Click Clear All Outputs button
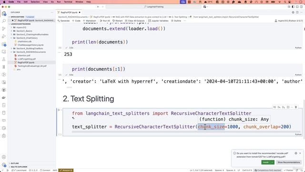The image size is (305, 172). [135, 21]
